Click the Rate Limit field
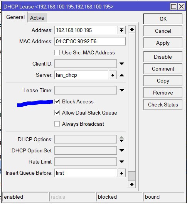187x206 pixels. (86, 162)
